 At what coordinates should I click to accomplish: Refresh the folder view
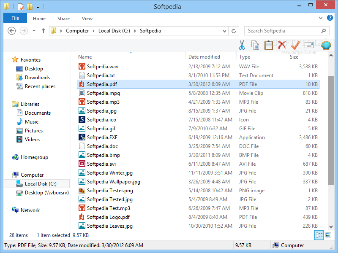pos(234,31)
